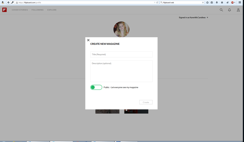Image resolution: width=244 pixels, height=142 pixels.
Task: Expand Signed in as KarenMcCandless dropdown
Action: (x=193, y=18)
